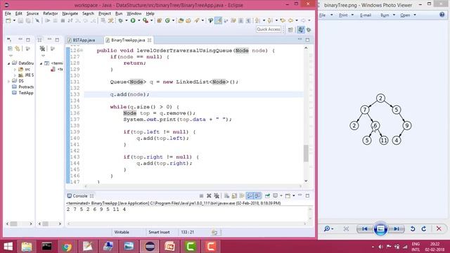Collapse the DataStructure project node
450x253 pixels.
coord(8,63)
